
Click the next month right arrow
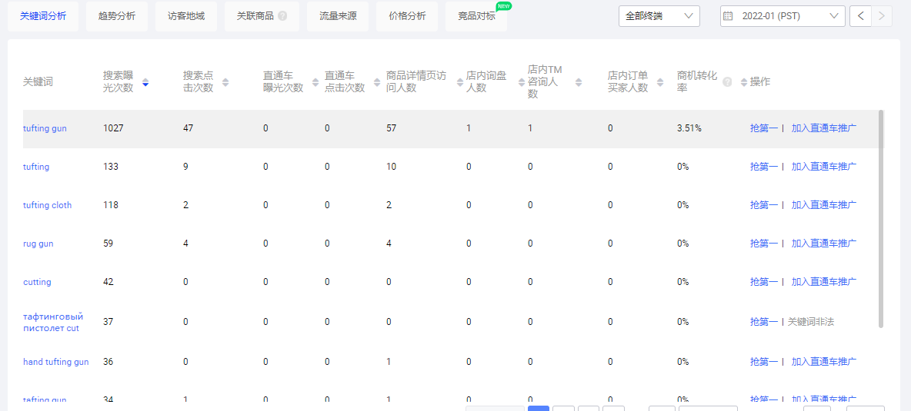tap(881, 16)
